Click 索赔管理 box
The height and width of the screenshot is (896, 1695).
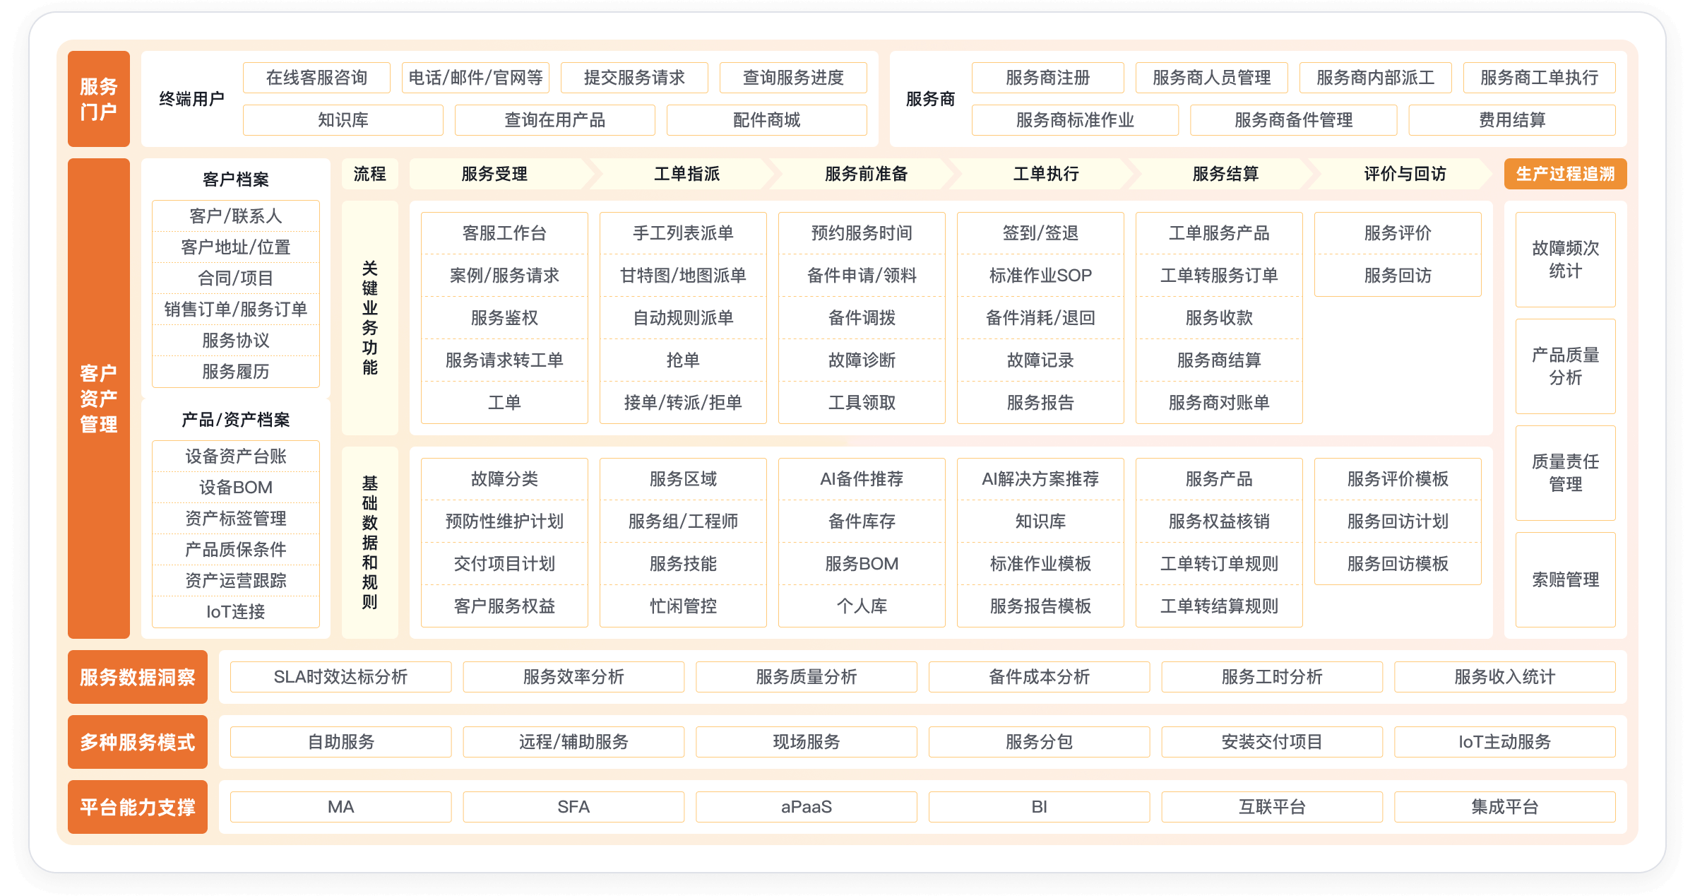coord(1565,579)
